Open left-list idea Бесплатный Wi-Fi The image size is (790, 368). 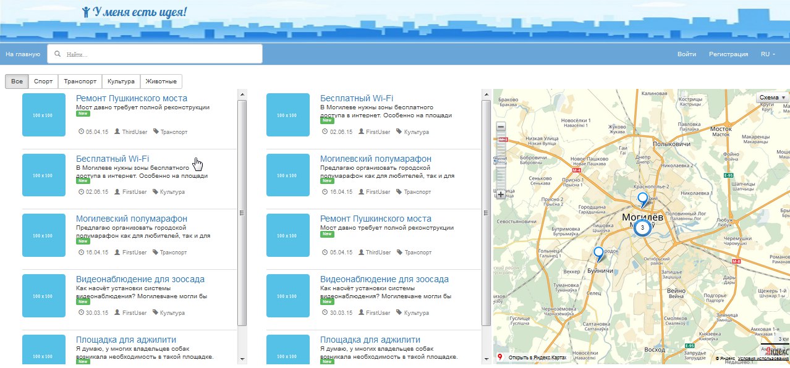pyautogui.click(x=113, y=159)
